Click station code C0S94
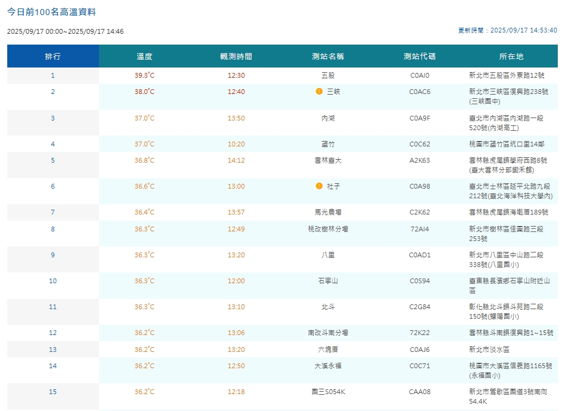 [420, 281]
